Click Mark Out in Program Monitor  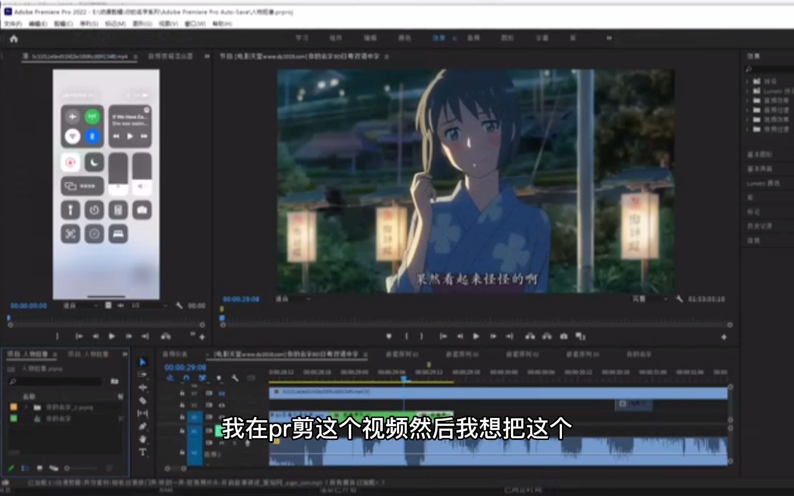[421, 337]
